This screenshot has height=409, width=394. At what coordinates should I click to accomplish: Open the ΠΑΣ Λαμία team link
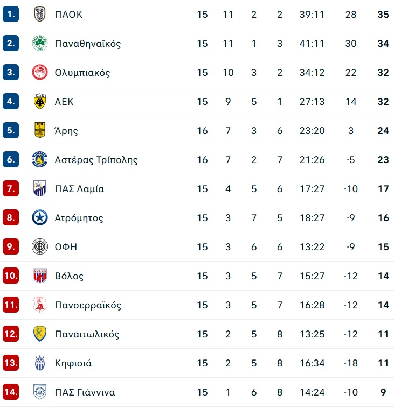pyautogui.click(x=79, y=189)
